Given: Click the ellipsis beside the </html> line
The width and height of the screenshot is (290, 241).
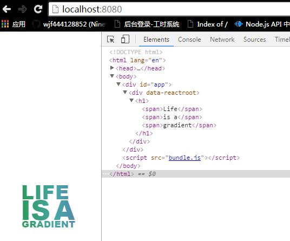Looking at the screenshot, I should 106,174.
